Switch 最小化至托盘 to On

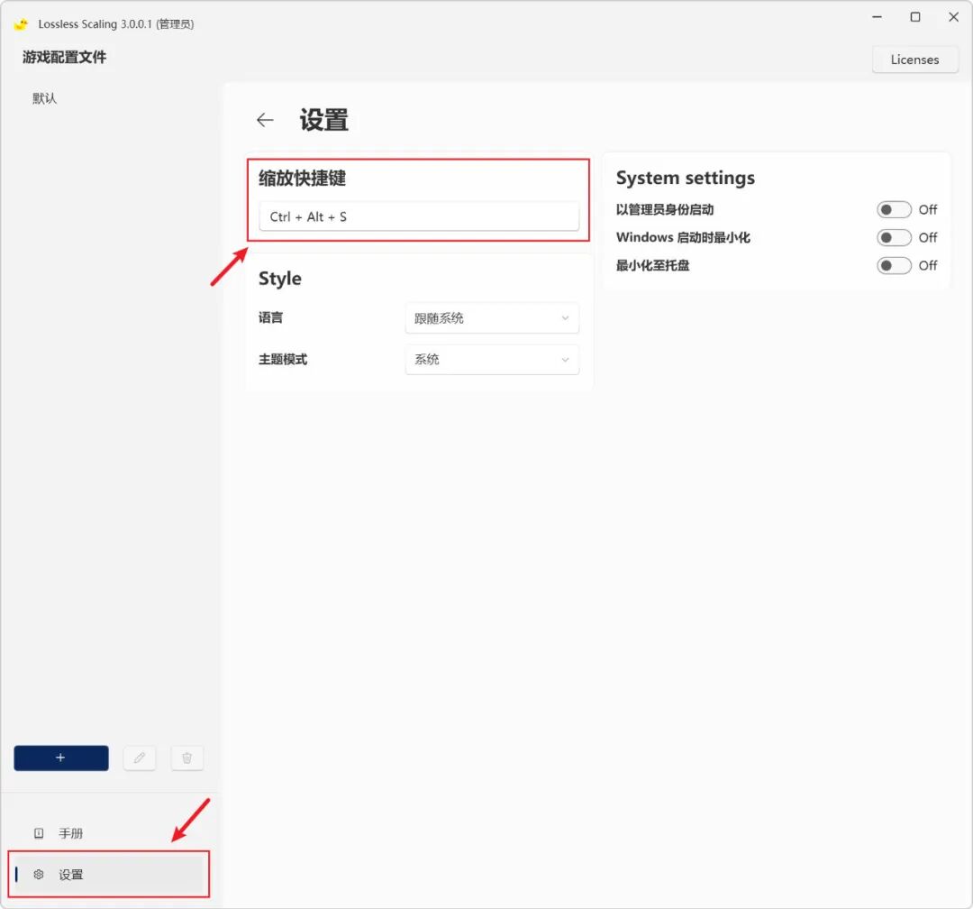[894, 265]
